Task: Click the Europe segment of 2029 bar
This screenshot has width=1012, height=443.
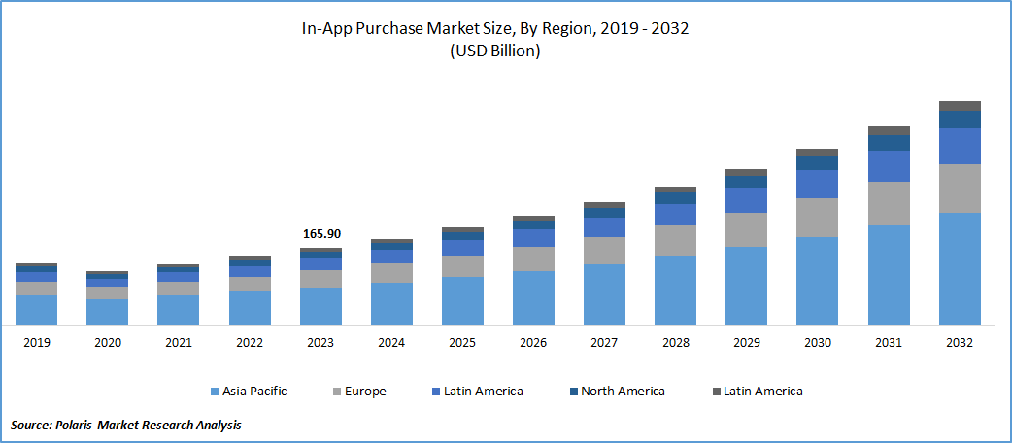Action: pos(746,230)
